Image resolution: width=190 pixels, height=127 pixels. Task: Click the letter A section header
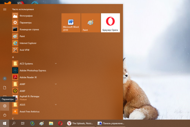(13, 57)
